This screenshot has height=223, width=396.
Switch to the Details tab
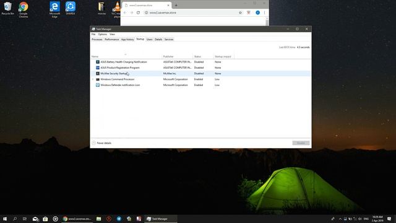(x=158, y=40)
